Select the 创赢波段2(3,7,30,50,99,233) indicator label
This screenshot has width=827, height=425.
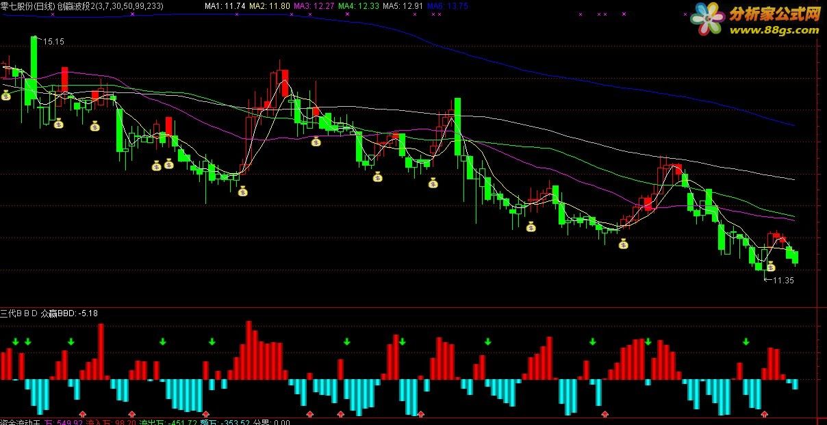(110, 5)
